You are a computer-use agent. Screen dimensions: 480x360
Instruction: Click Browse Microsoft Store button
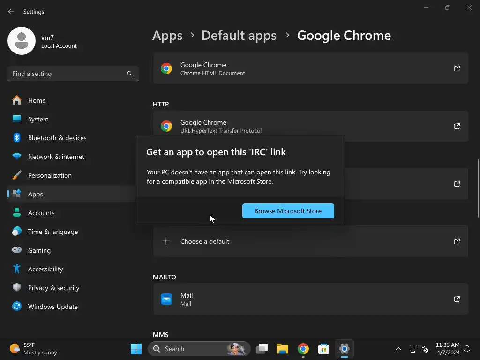click(x=288, y=211)
